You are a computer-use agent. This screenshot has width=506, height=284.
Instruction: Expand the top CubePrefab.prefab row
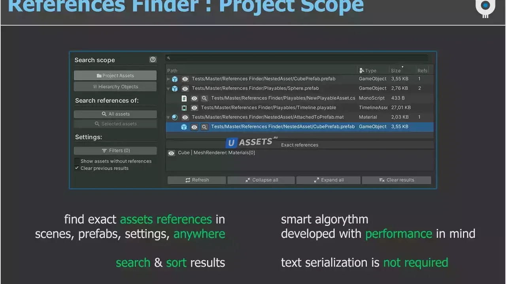tap(169, 79)
